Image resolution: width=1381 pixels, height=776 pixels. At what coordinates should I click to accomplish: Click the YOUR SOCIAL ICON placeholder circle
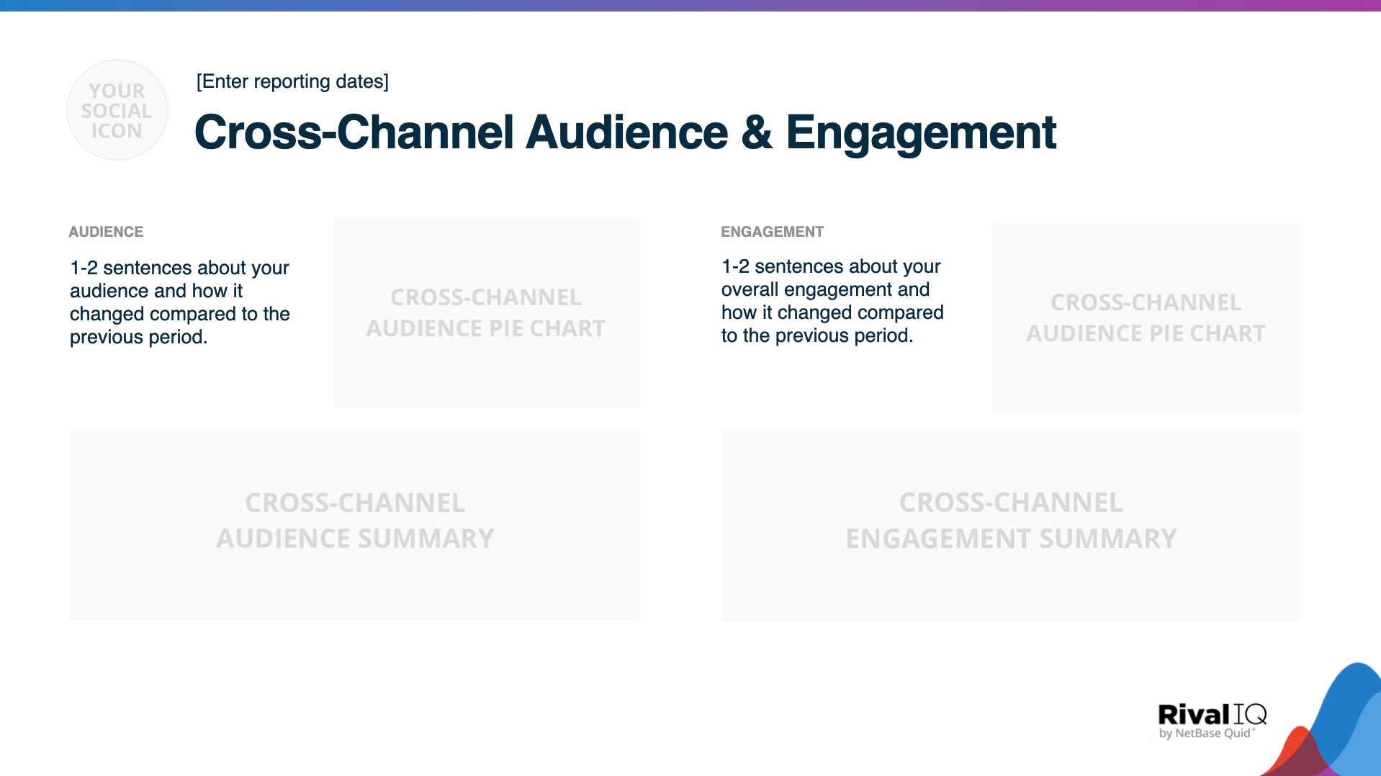tap(117, 110)
